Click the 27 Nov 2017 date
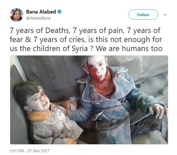177x155 pixels. [x=39, y=151]
